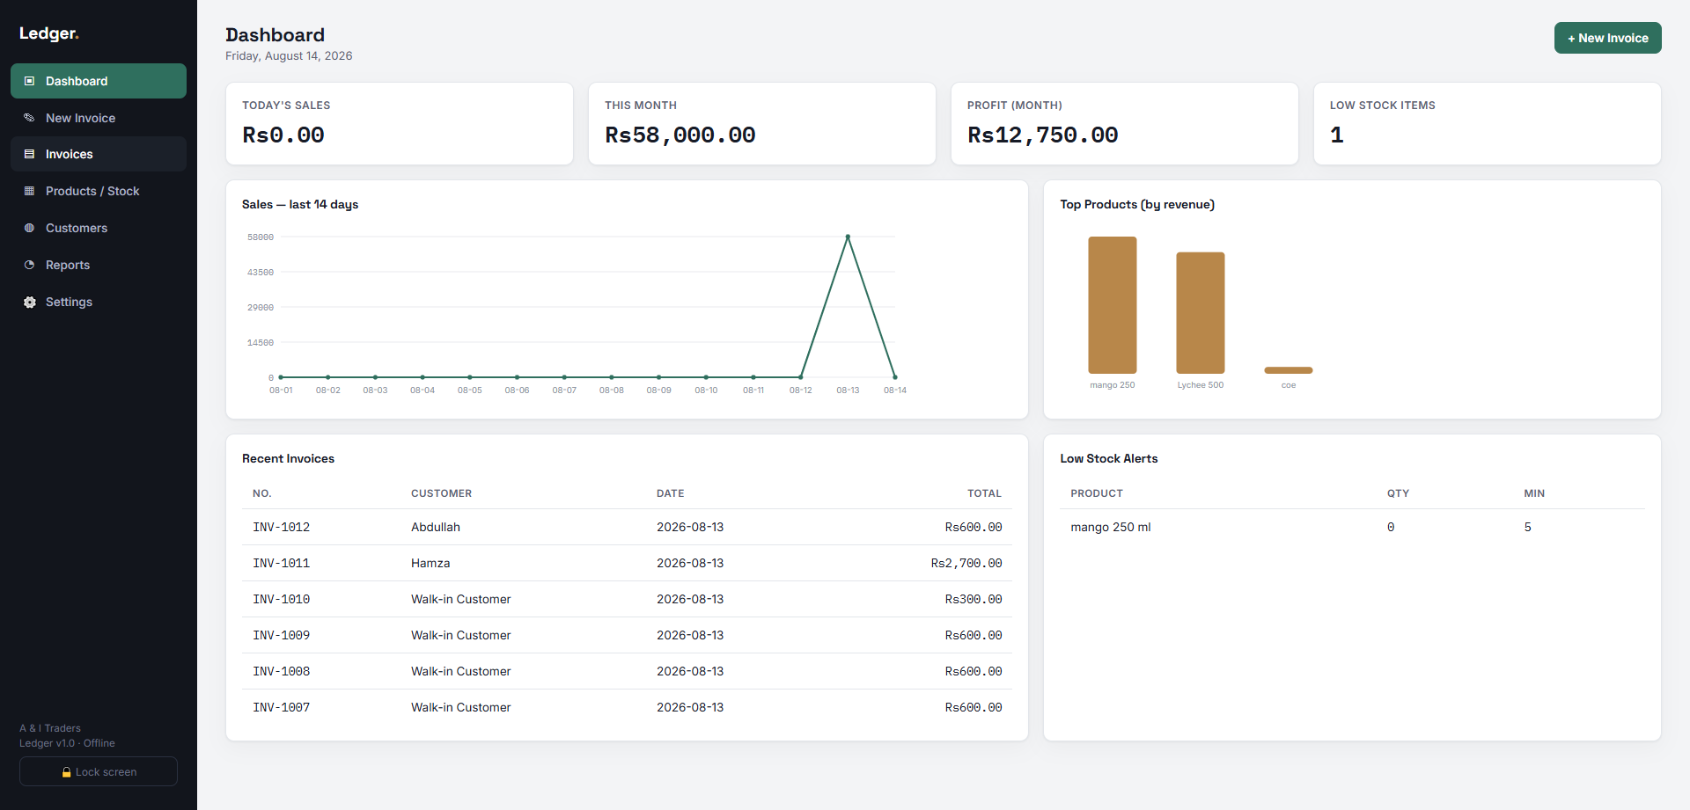The width and height of the screenshot is (1690, 810).
Task: Open invoice INV-1008
Action: click(281, 671)
